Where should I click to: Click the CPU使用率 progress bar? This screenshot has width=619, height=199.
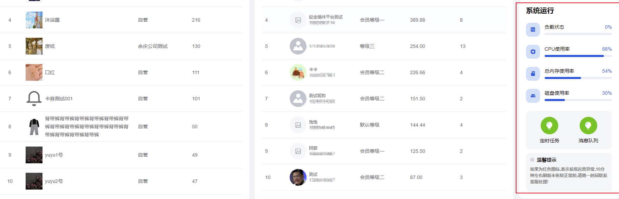click(578, 56)
